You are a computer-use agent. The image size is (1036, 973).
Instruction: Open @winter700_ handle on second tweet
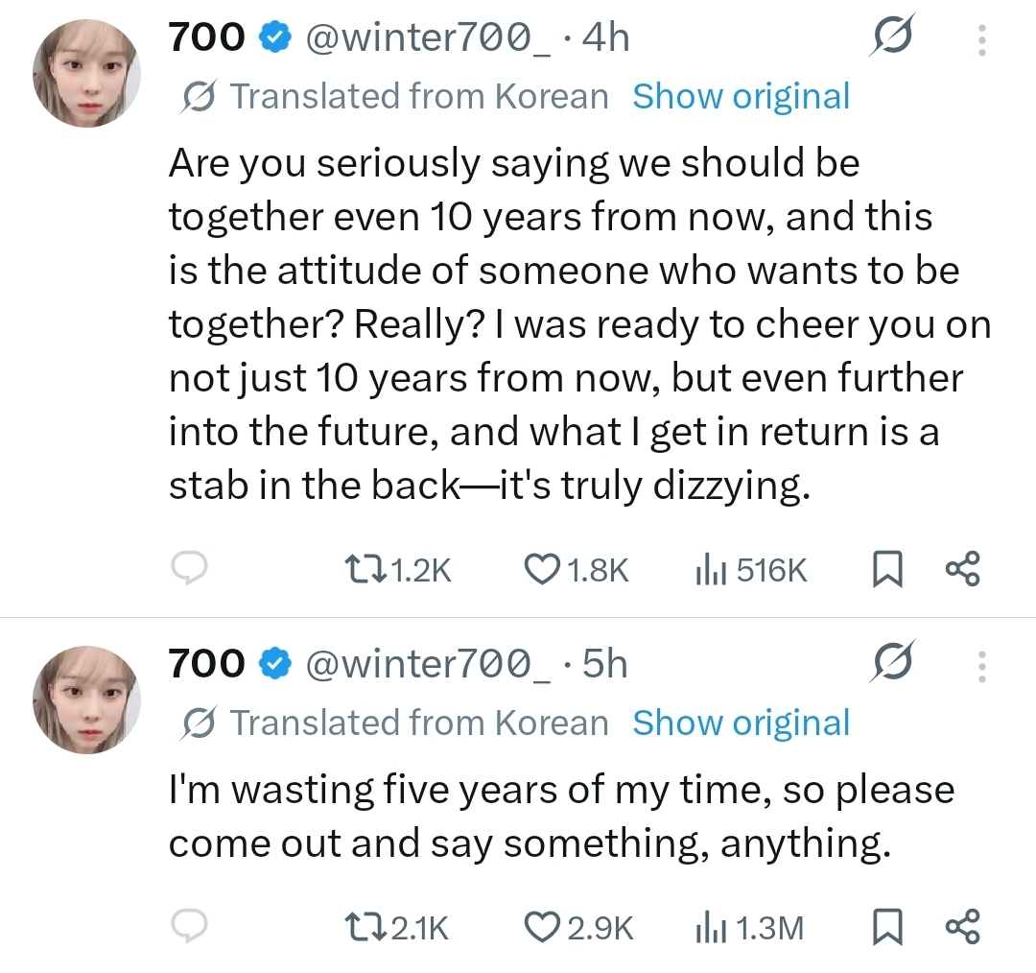427,664
